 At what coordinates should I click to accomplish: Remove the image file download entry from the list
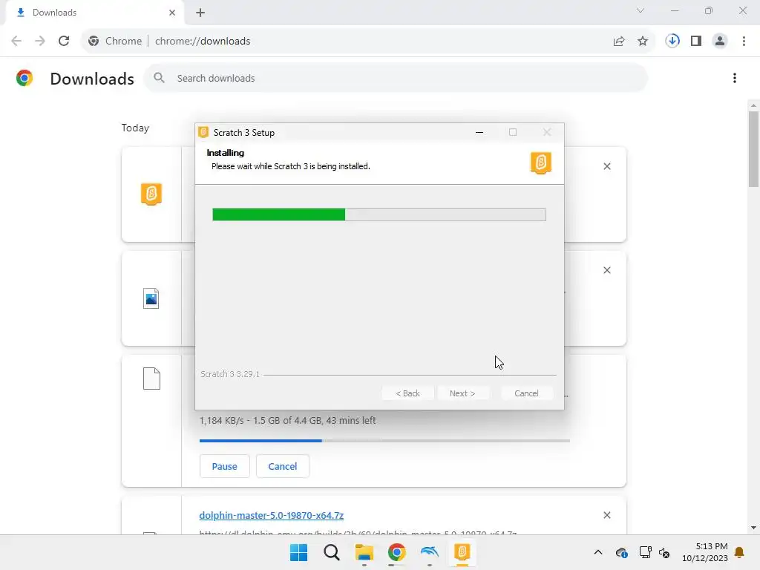607,270
